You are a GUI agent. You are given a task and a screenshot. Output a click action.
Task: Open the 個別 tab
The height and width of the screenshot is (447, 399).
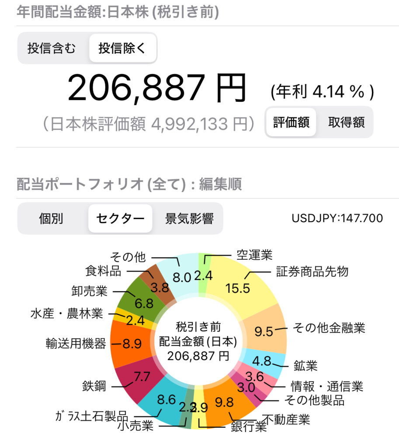(52, 218)
